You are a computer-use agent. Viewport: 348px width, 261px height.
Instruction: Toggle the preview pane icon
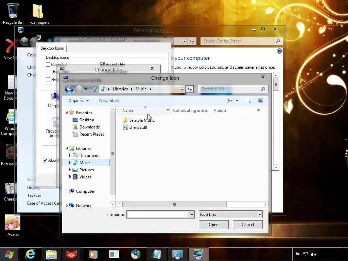248,101
